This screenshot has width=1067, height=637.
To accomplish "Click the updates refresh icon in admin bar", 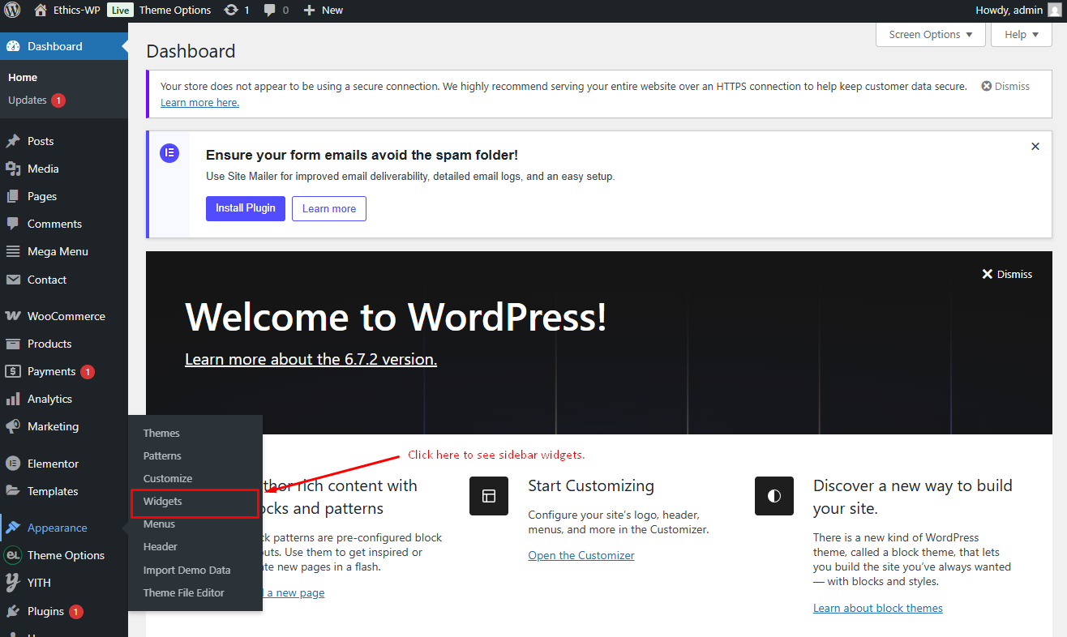I will pyautogui.click(x=231, y=11).
